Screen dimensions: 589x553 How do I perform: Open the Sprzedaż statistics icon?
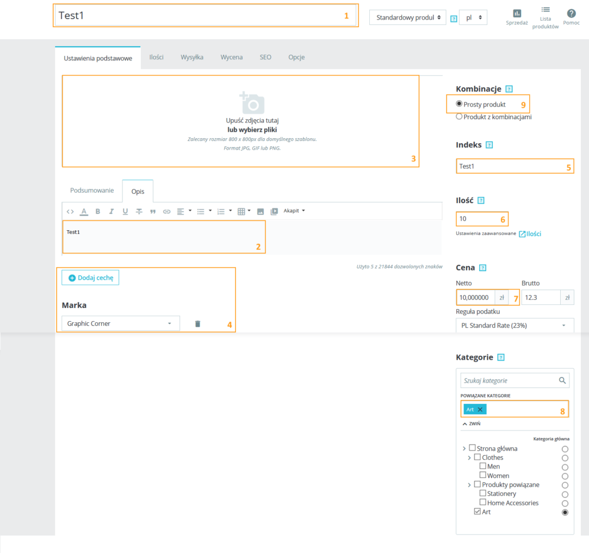(517, 13)
